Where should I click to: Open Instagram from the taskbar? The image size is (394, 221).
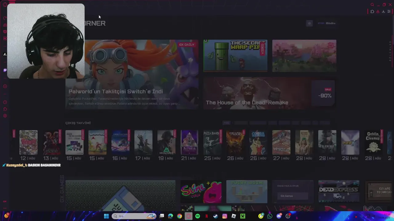(x=225, y=216)
